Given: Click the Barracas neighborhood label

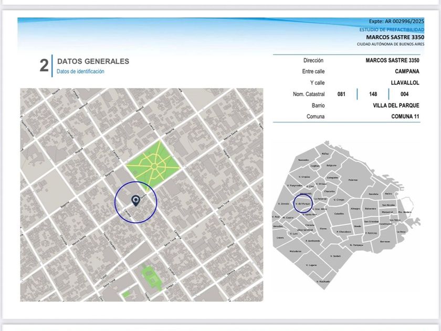Looking at the screenshot, I should pyautogui.click(x=385, y=242).
